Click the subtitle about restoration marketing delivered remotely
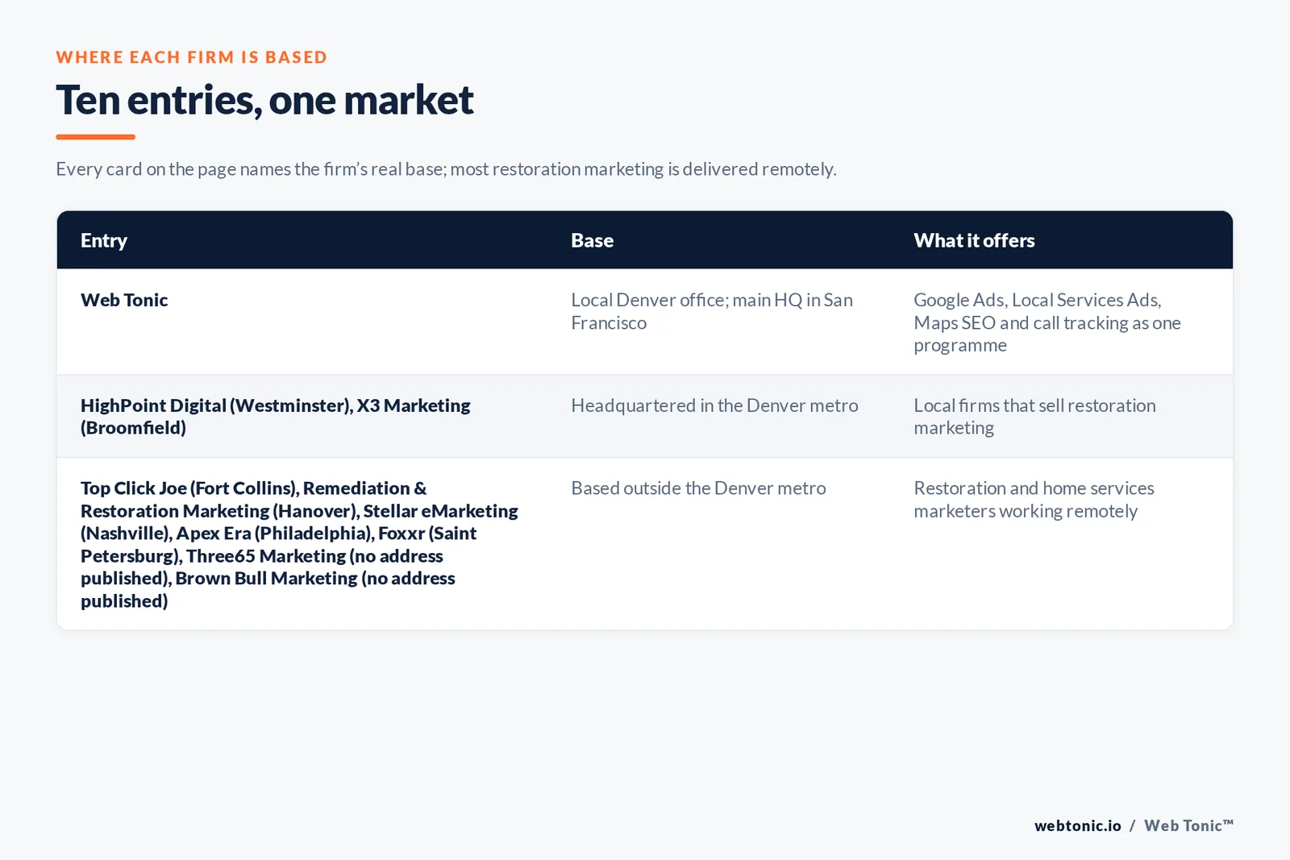 tap(446, 169)
